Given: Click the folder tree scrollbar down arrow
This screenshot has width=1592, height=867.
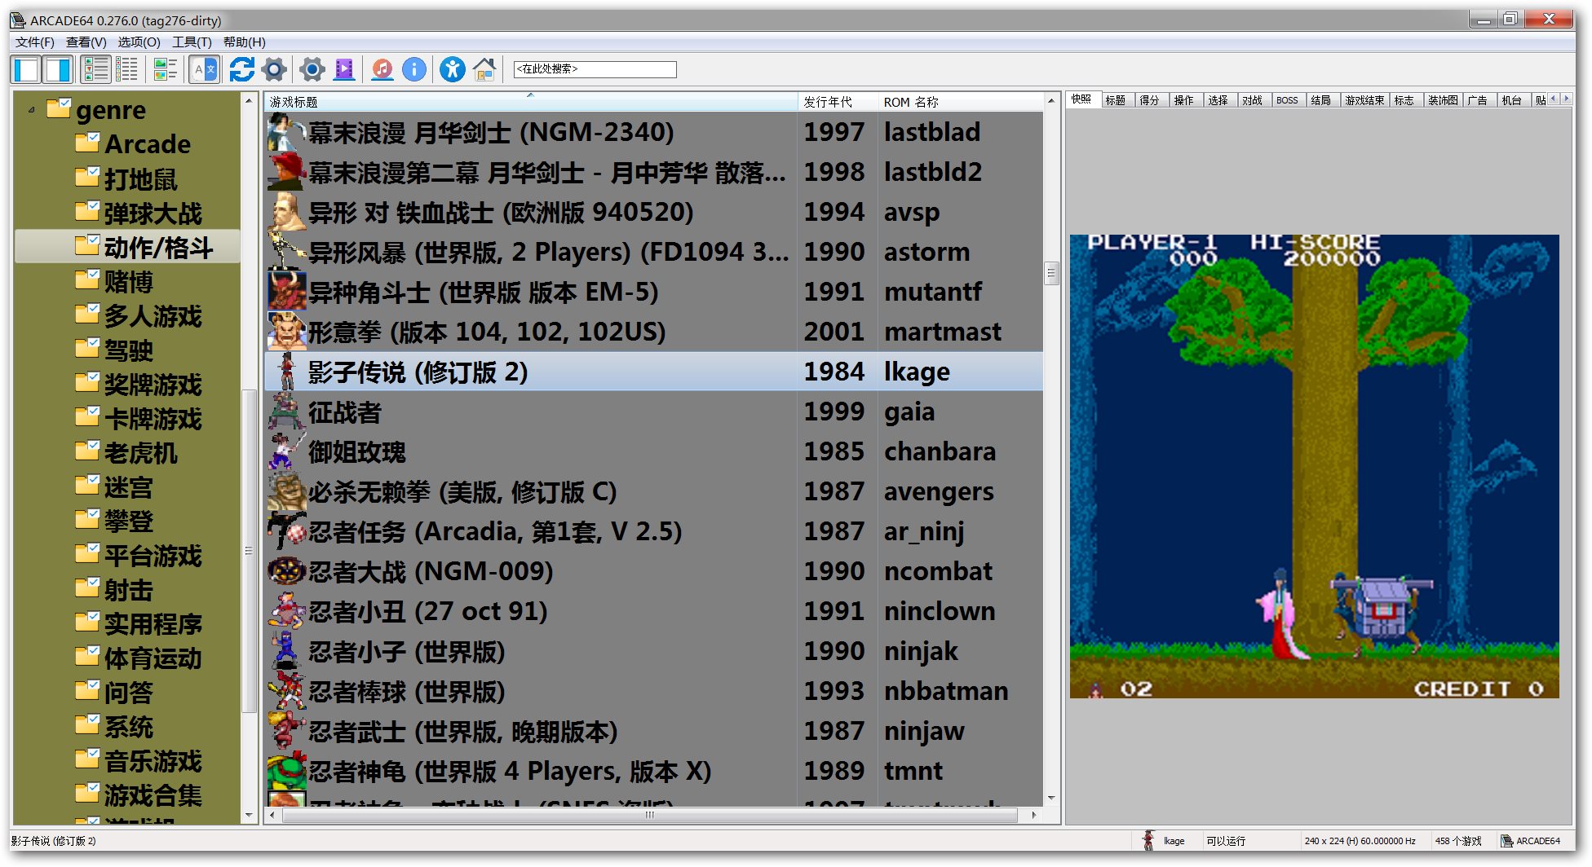Looking at the screenshot, I should pyautogui.click(x=249, y=816).
